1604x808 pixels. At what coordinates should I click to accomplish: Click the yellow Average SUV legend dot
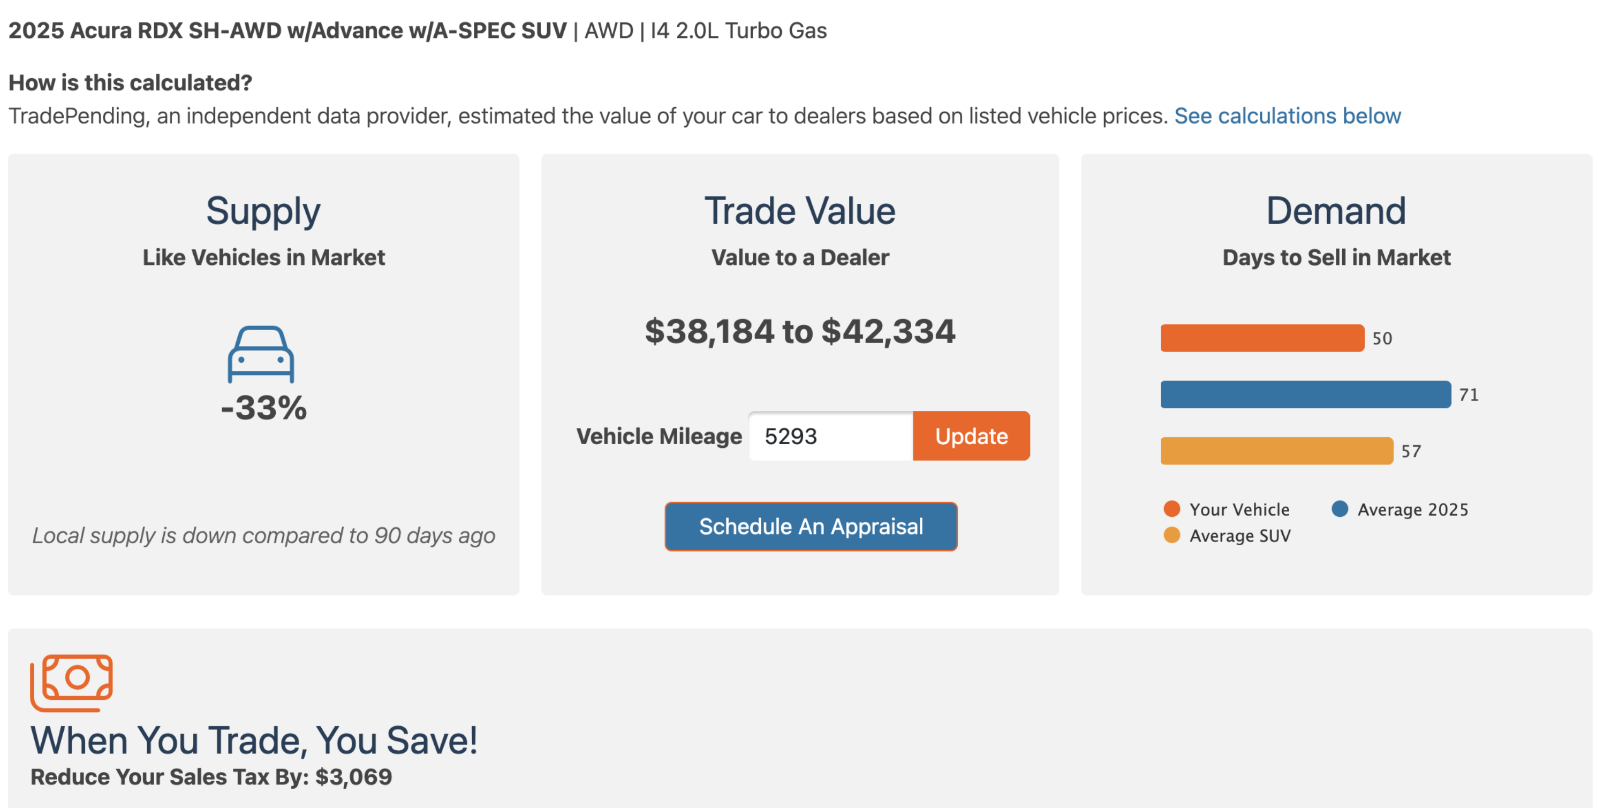1172,535
